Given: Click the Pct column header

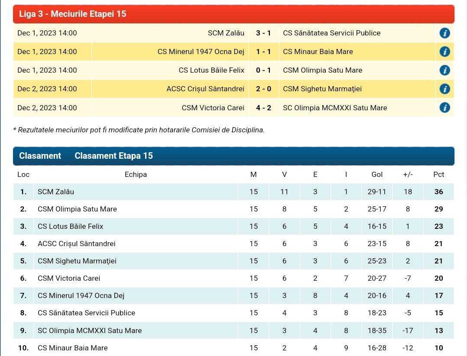Looking at the screenshot, I should 438,174.
